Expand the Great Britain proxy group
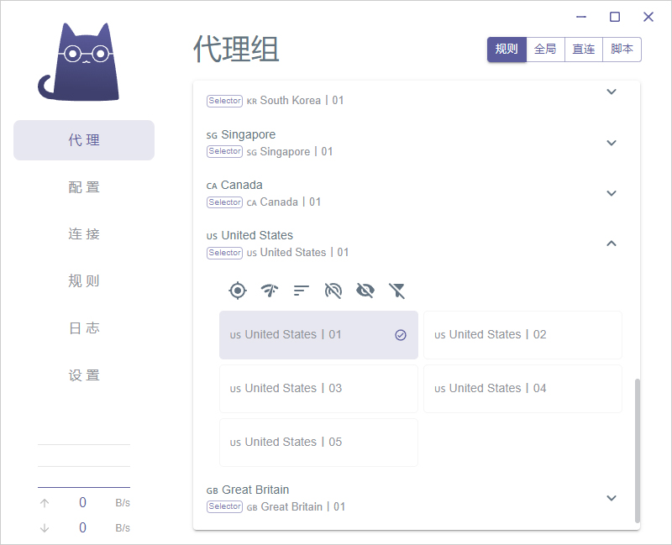 coord(612,498)
